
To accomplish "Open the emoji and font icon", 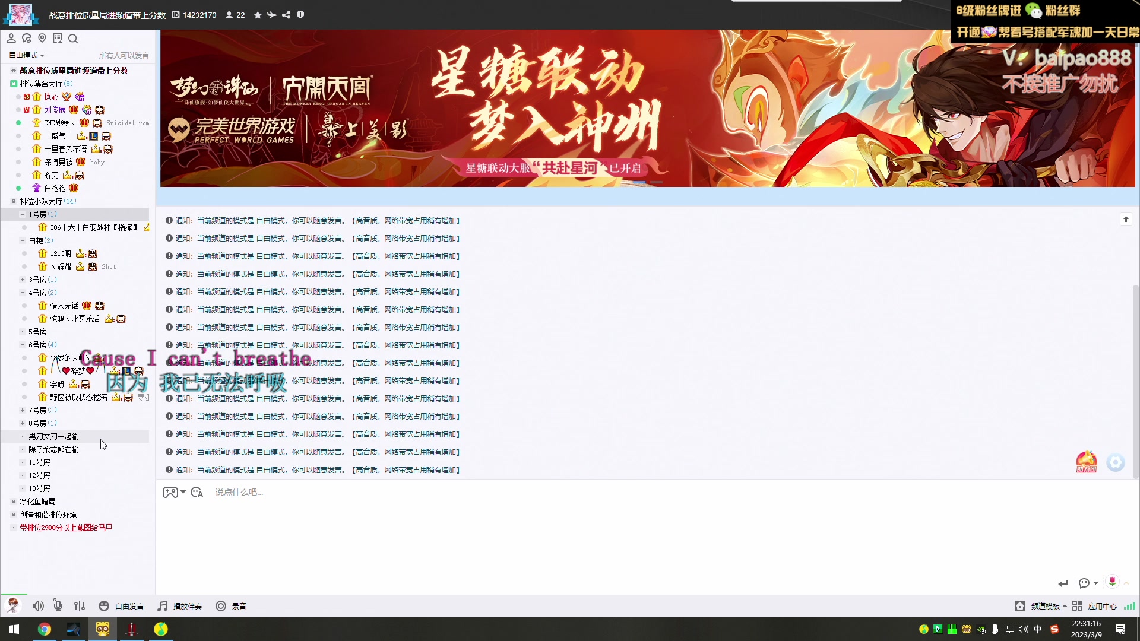I will coord(197,492).
